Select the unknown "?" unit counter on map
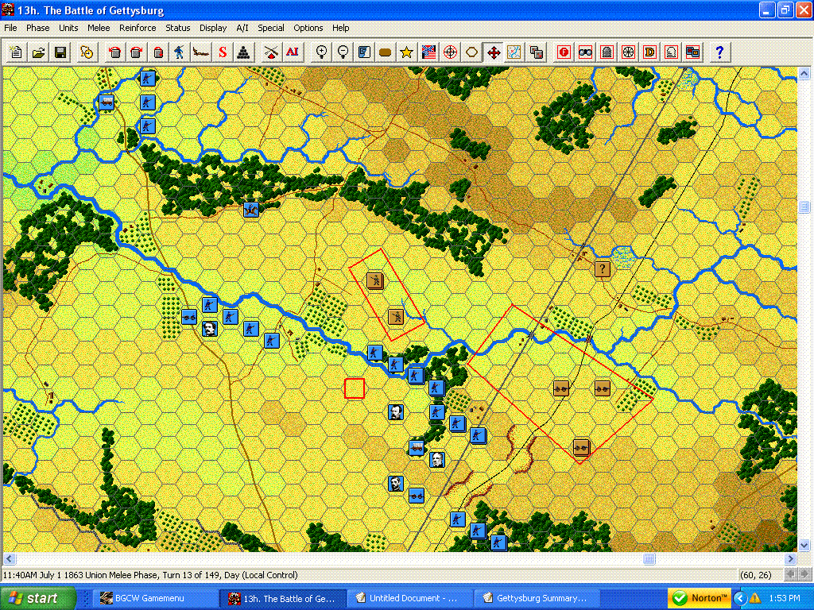Viewport: 814px width, 610px height. pos(603,268)
